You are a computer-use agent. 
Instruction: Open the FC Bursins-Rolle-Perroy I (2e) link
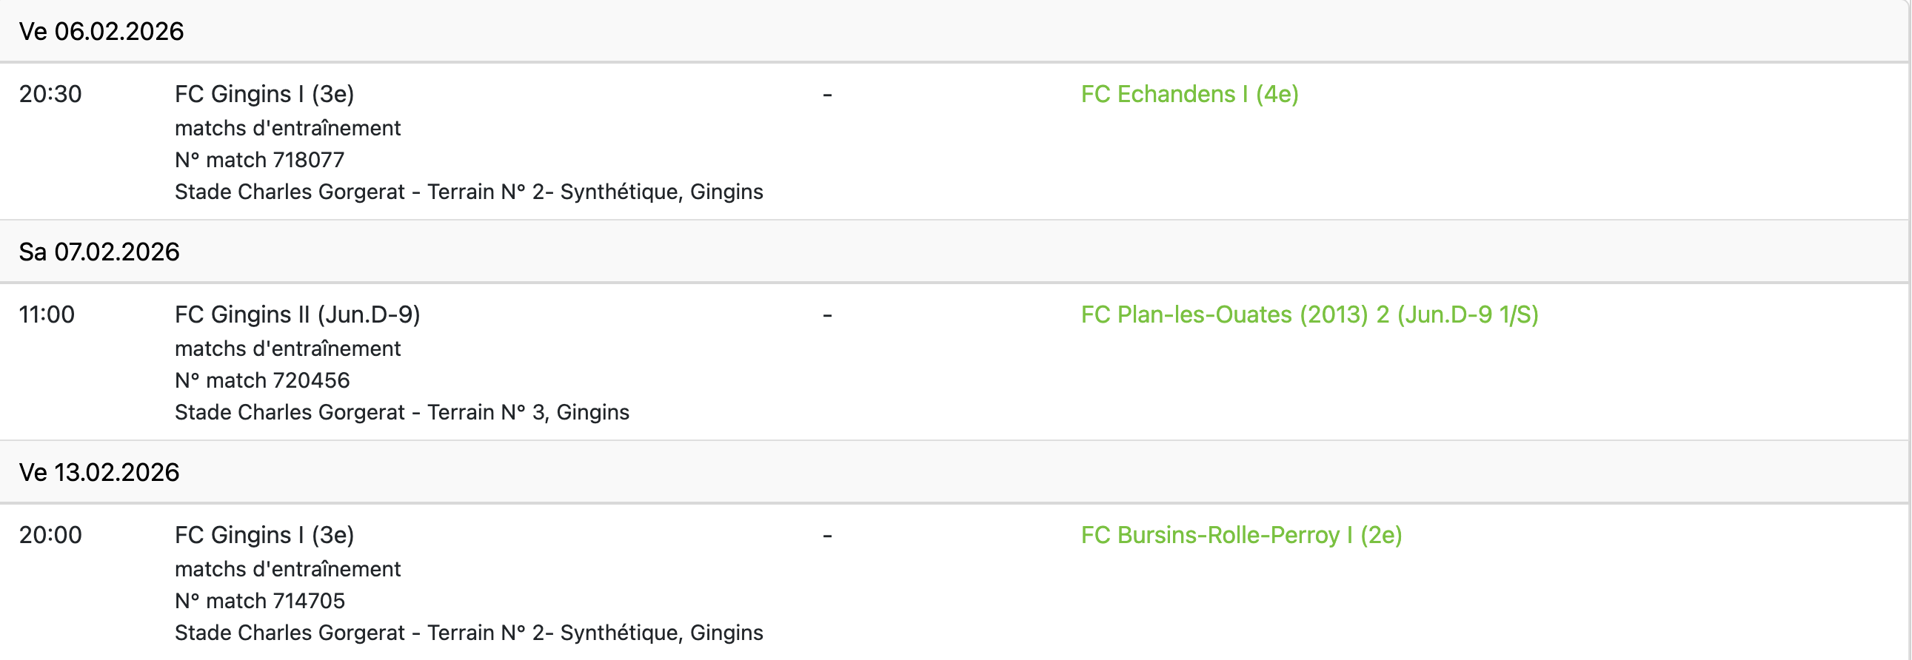click(1241, 535)
